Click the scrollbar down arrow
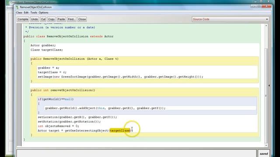The image size is (280, 157). 266,145
